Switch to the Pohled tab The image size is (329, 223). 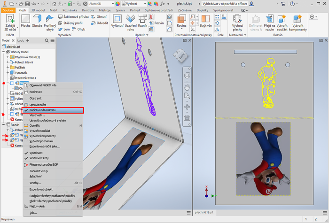click(135, 10)
